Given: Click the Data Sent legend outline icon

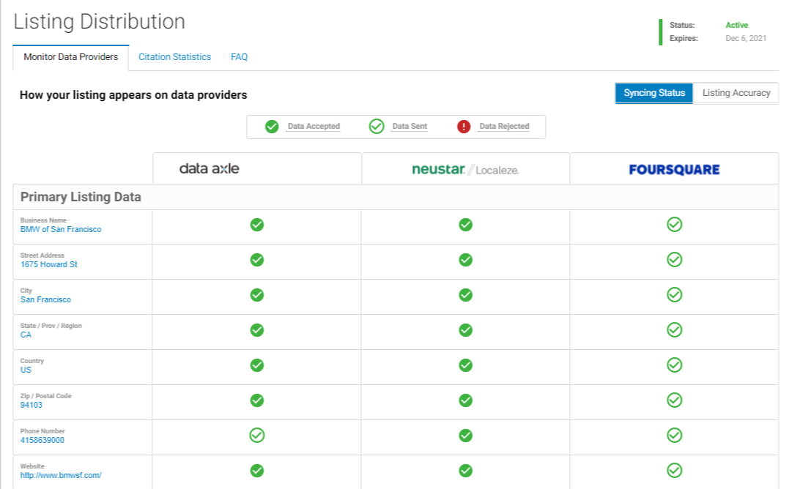Looking at the screenshot, I should (377, 127).
